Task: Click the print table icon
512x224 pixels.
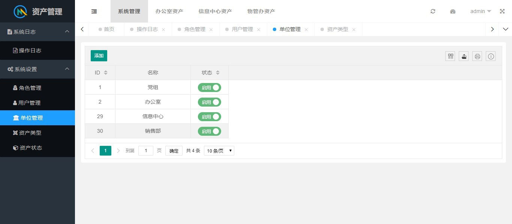Action: (477, 56)
